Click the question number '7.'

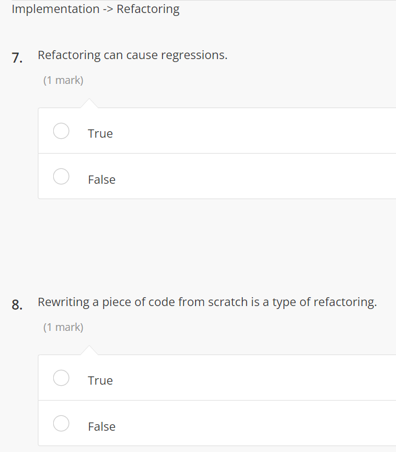coord(18,57)
